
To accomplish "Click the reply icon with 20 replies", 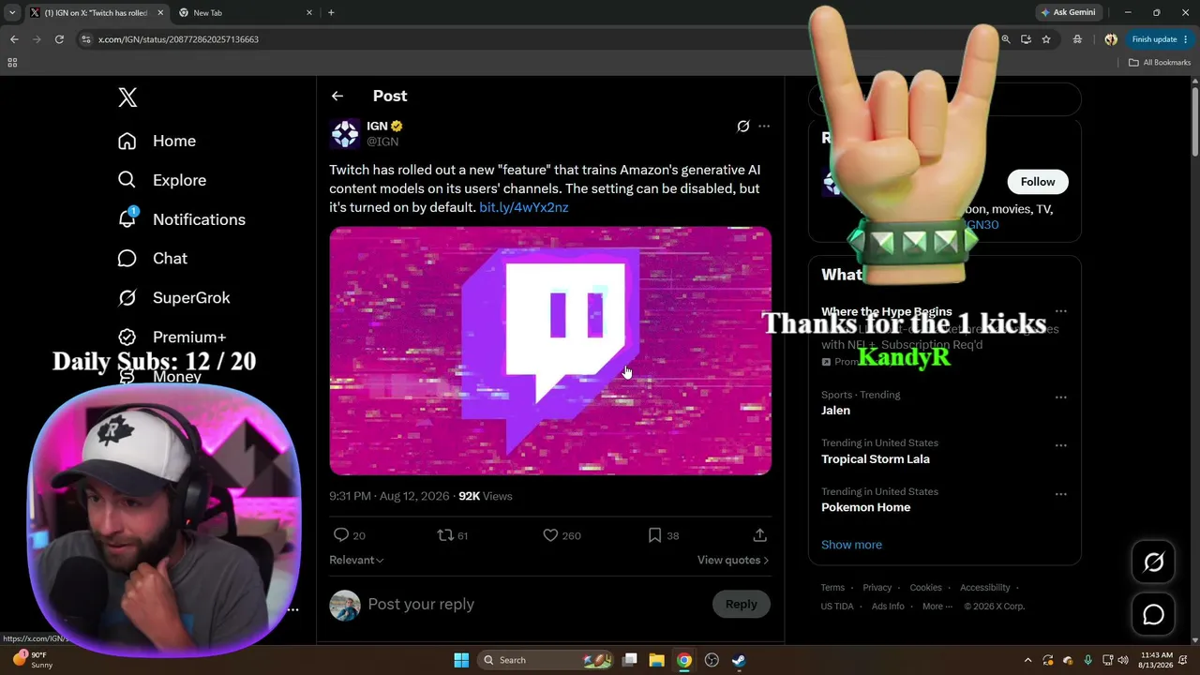I will point(341,535).
